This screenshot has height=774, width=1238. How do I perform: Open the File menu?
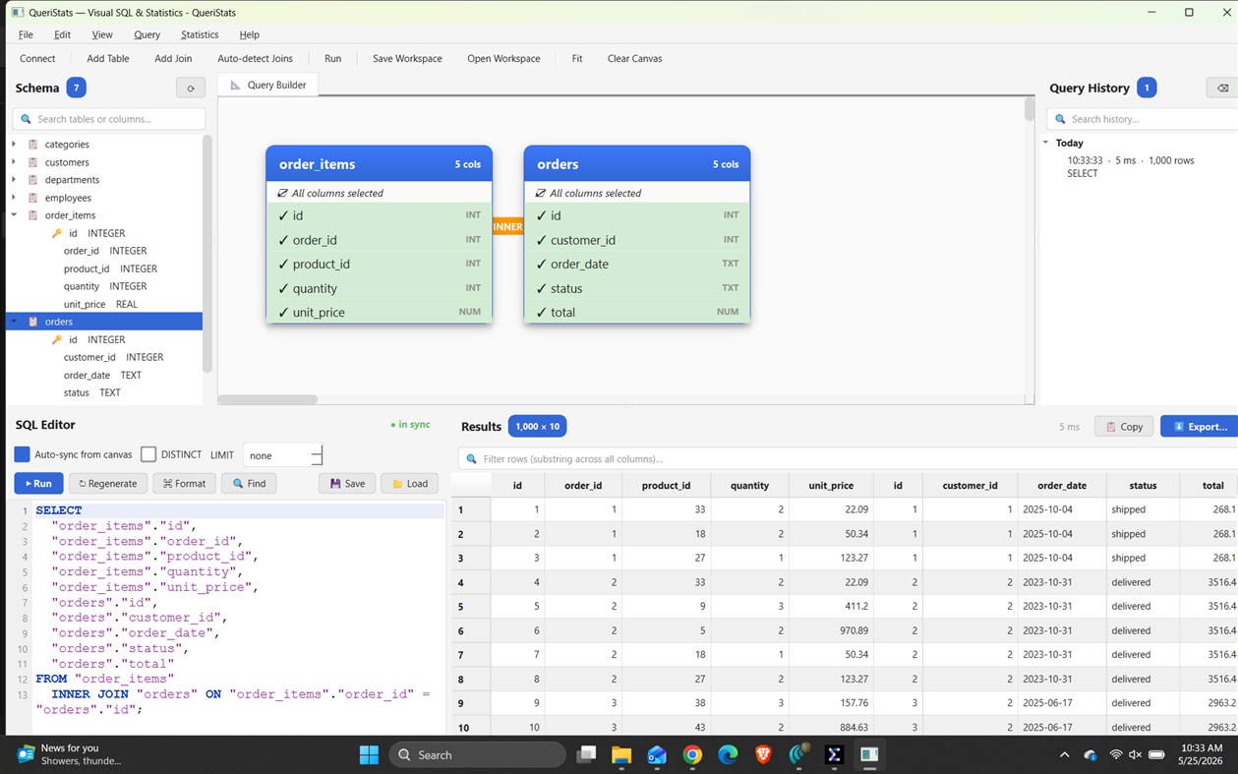(26, 34)
